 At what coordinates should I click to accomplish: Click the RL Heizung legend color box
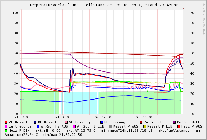click(x=101, y=122)
